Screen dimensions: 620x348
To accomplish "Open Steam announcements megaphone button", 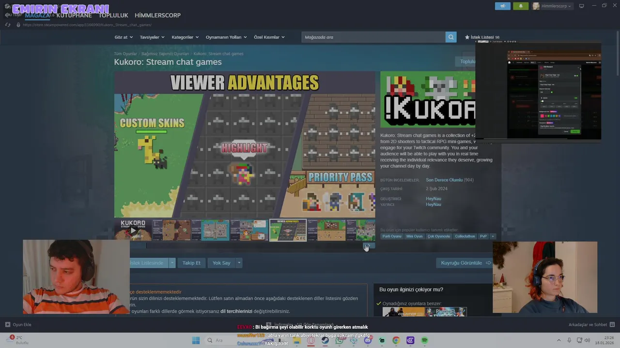I will 503,6.
